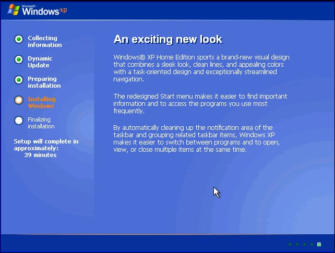Click the orange Installing Windows label
335x253 pixels.
click(41, 103)
